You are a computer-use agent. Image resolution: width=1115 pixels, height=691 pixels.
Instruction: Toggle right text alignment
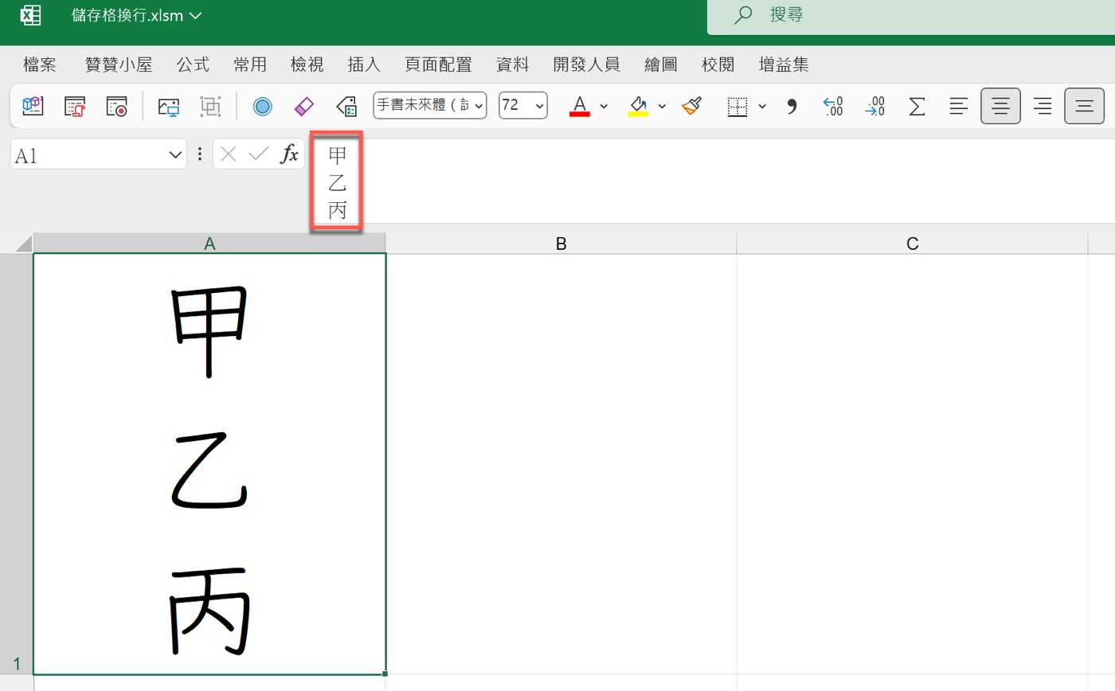(1042, 105)
